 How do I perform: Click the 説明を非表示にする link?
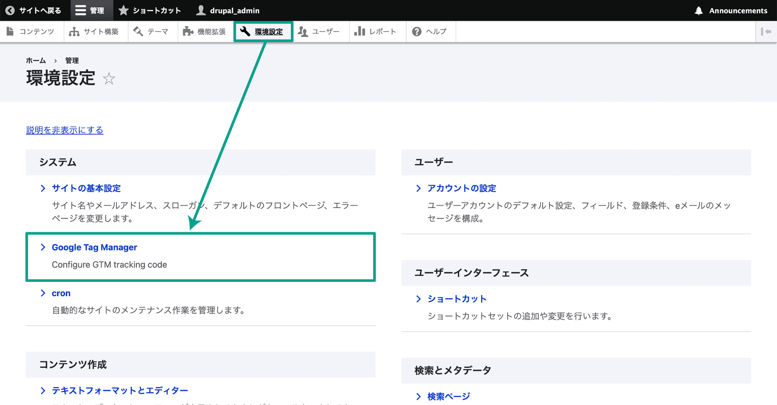pos(65,130)
